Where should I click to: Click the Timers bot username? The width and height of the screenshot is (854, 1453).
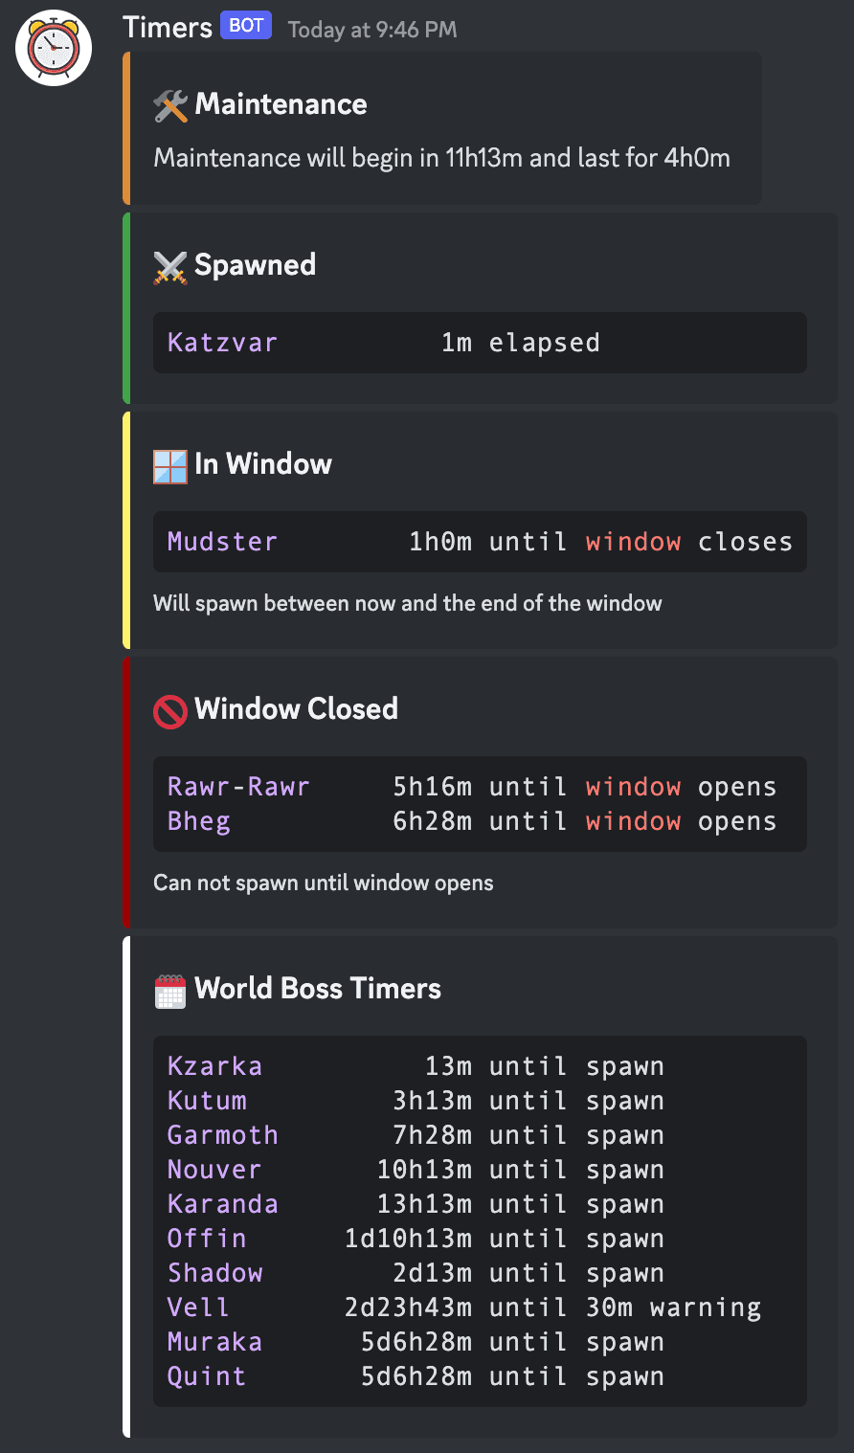[167, 27]
